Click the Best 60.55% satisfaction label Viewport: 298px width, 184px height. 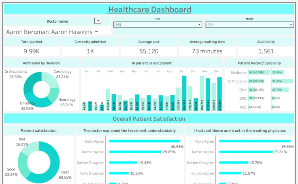(x=65, y=175)
